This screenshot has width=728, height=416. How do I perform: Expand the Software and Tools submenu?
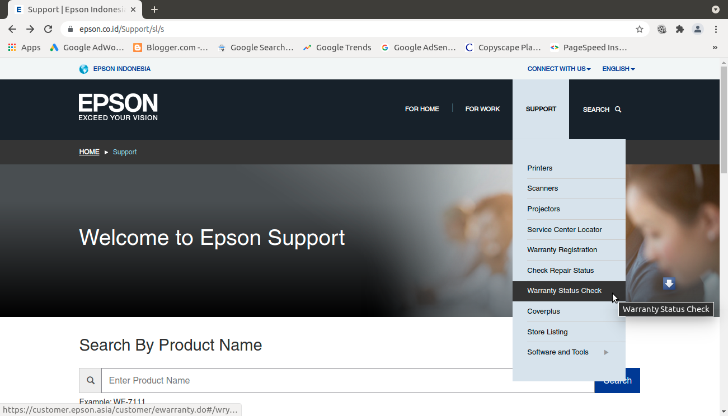pos(569,352)
